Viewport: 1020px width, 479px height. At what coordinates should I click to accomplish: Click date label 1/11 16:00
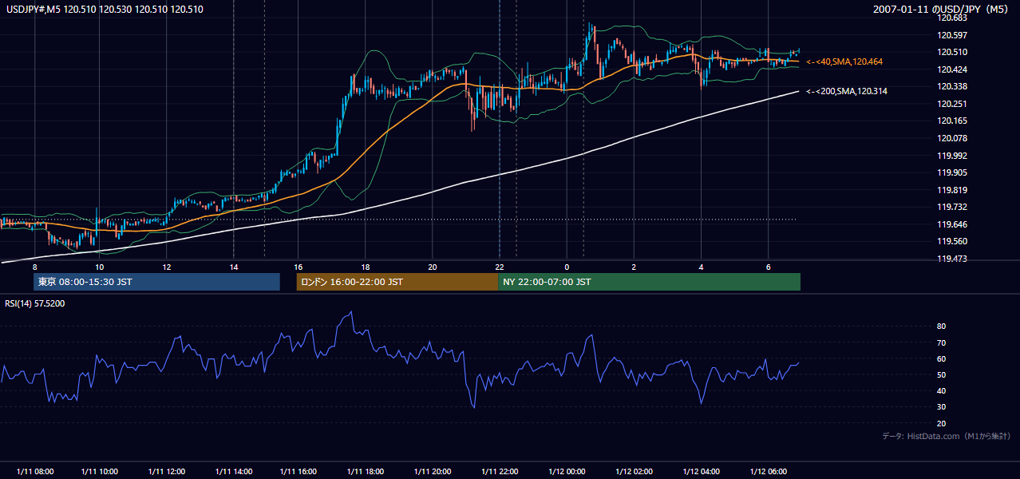click(300, 472)
